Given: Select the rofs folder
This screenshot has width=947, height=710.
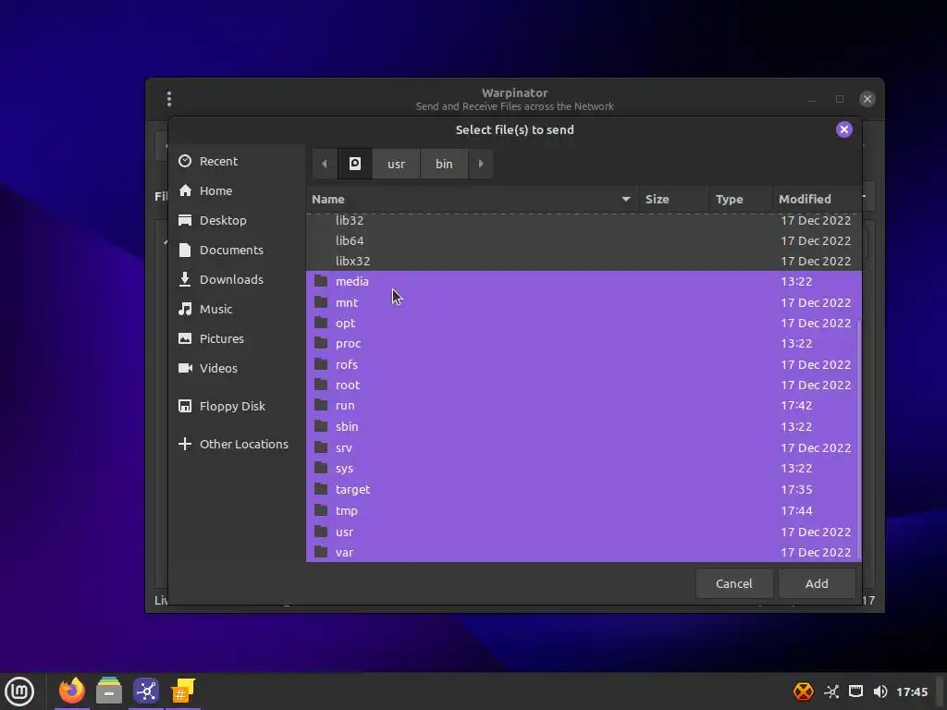Looking at the screenshot, I should (584, 364).
